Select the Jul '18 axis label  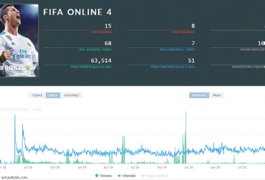(x=28, y=167)
